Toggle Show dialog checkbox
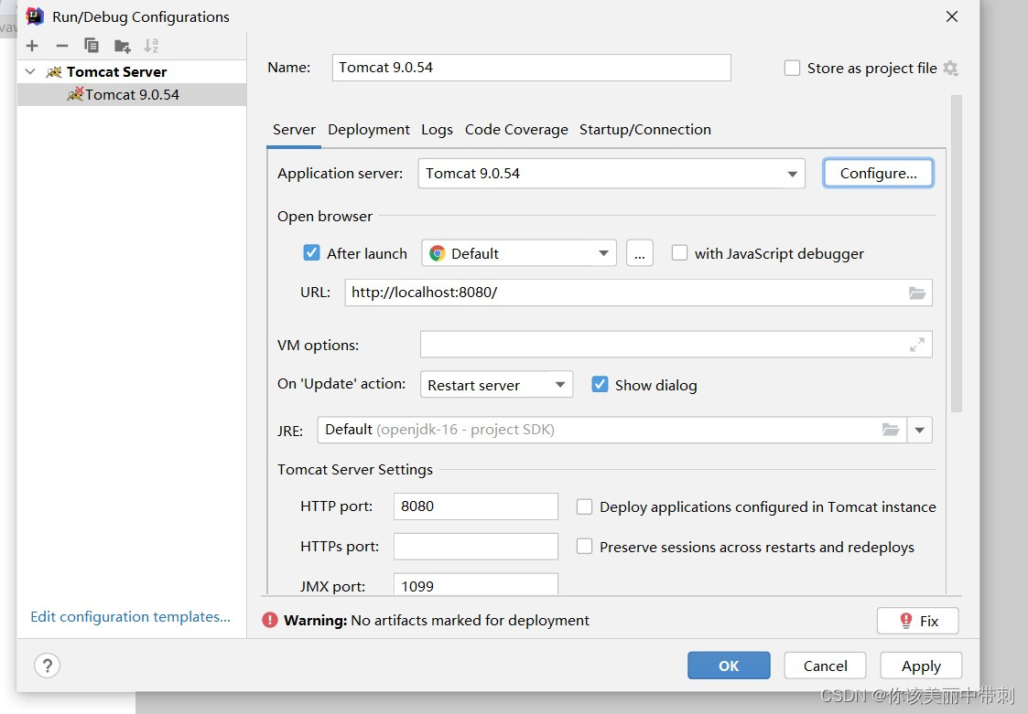 [x=600, y=385]
